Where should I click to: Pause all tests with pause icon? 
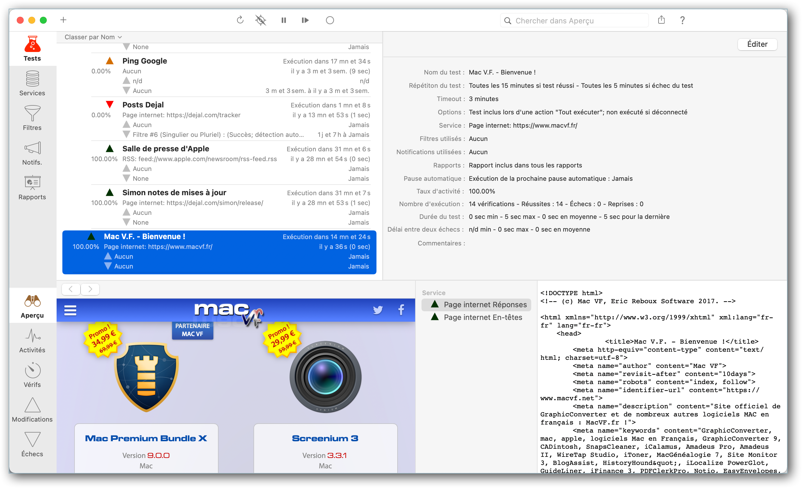[284, 20]
